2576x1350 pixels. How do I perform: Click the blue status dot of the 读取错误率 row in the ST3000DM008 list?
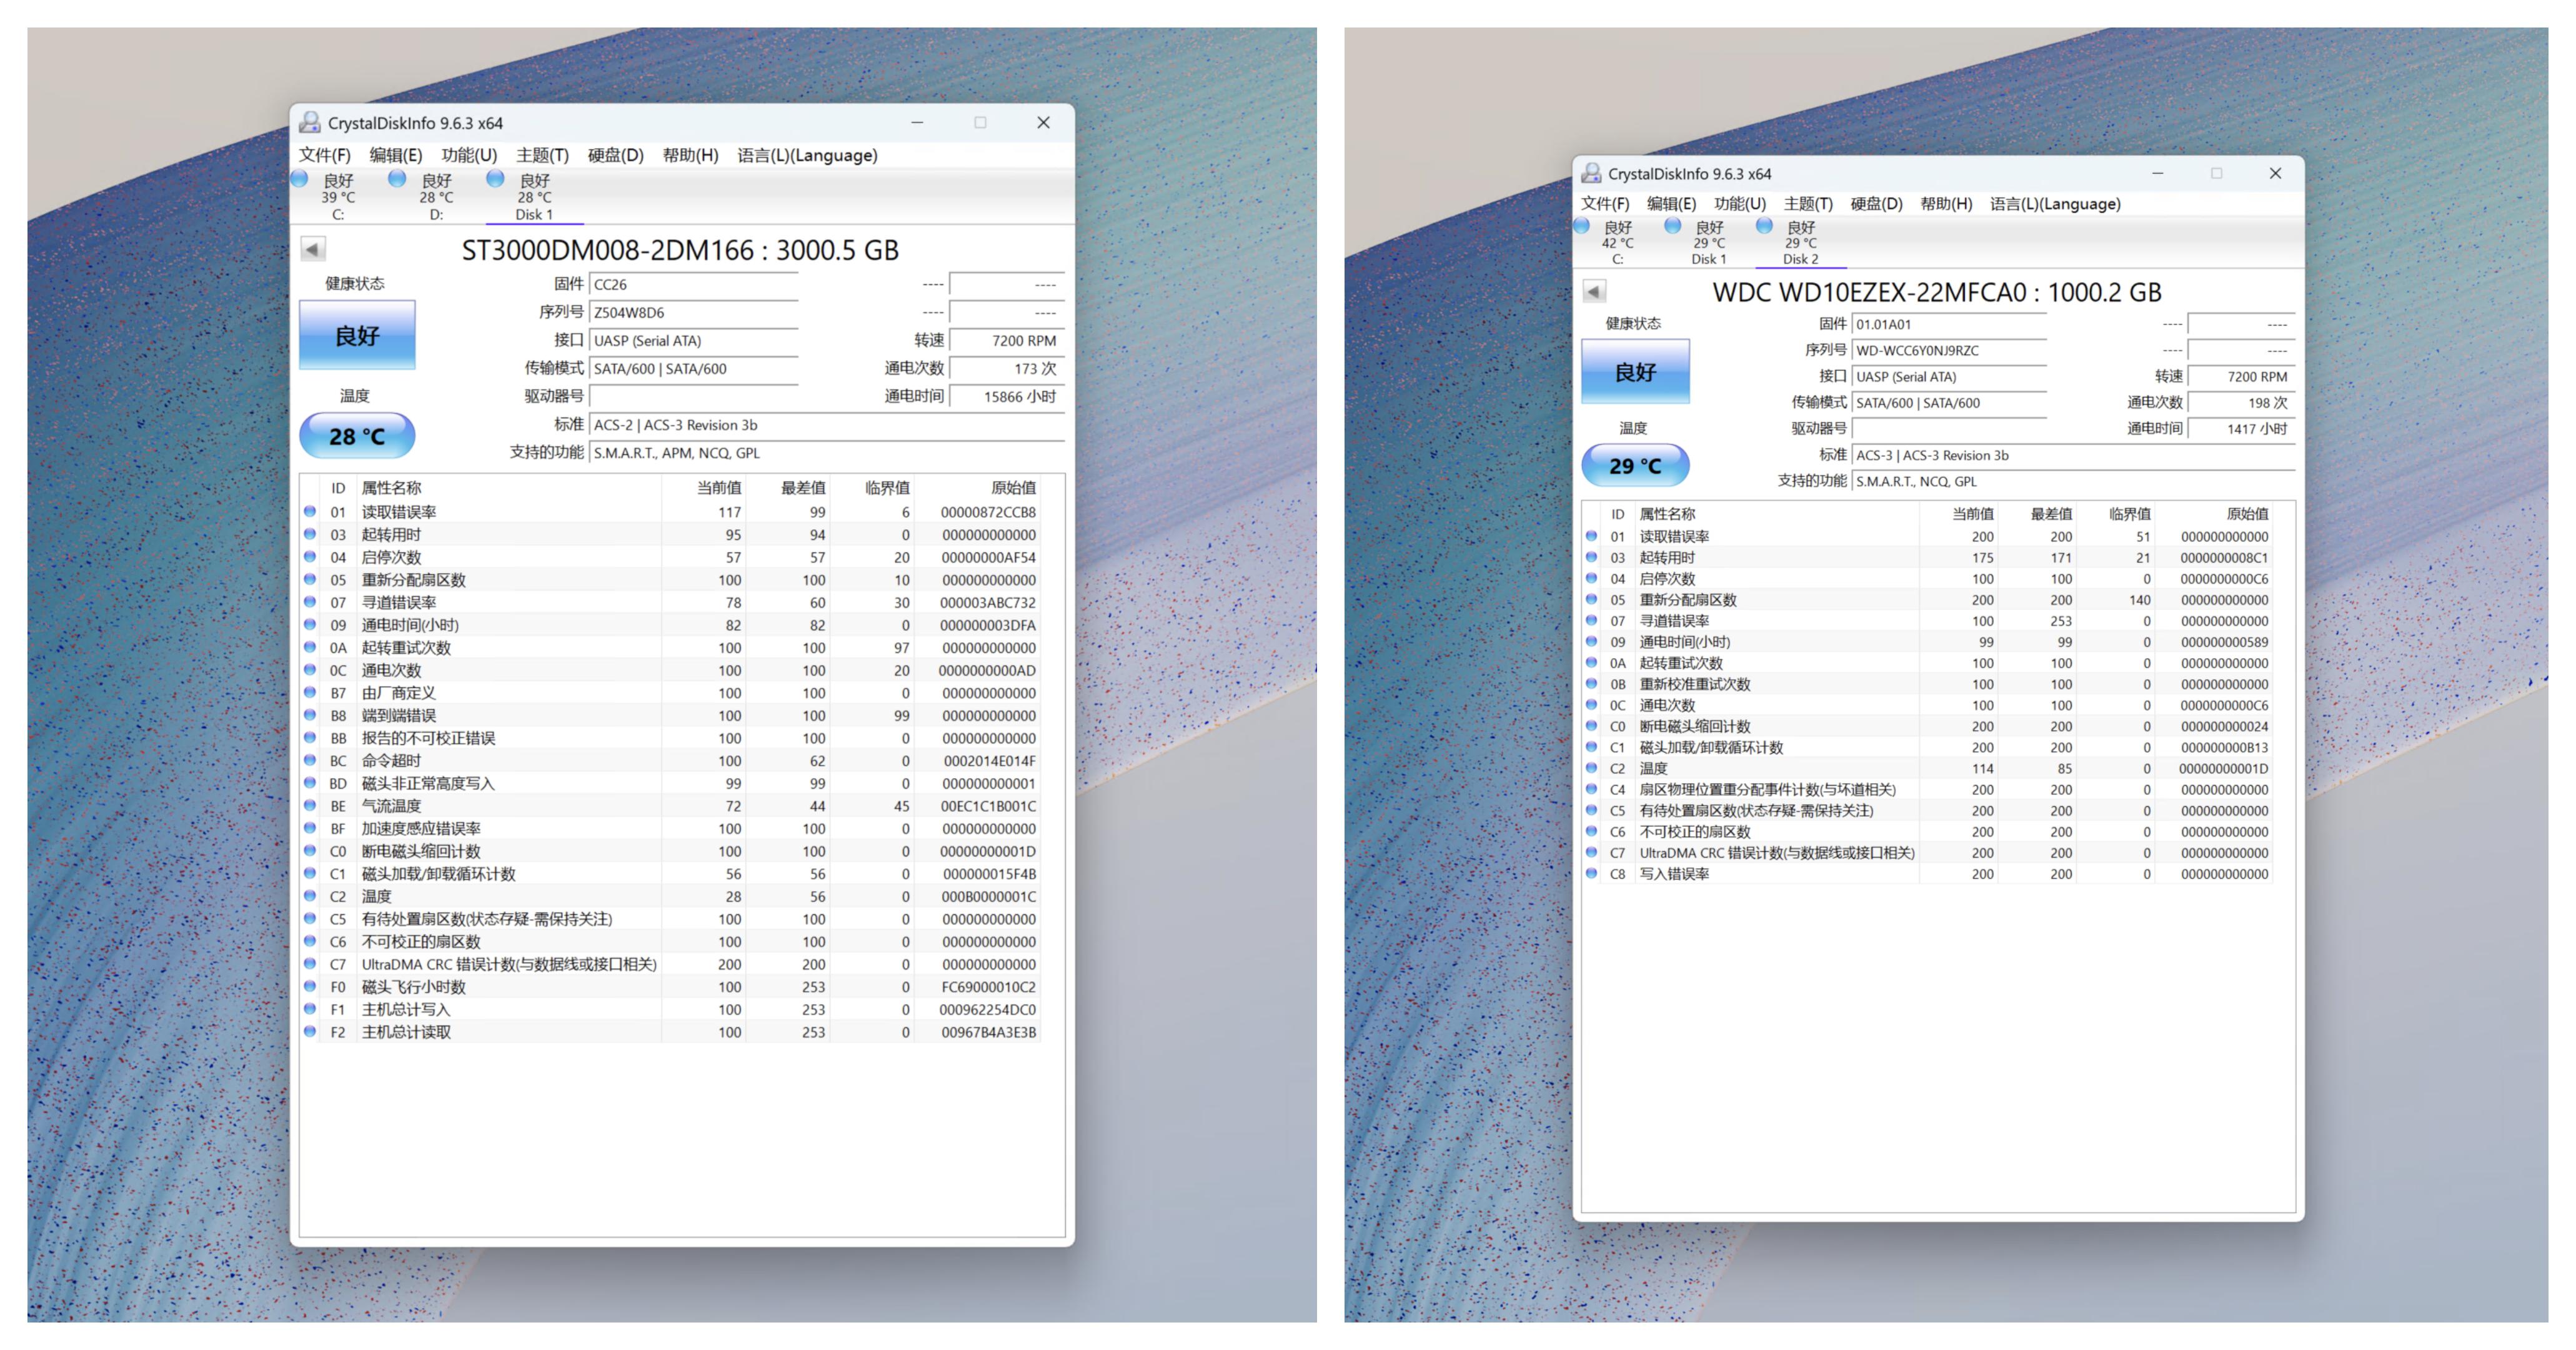310,512
